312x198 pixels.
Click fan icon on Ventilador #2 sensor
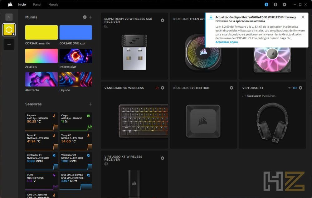[88, 155]
